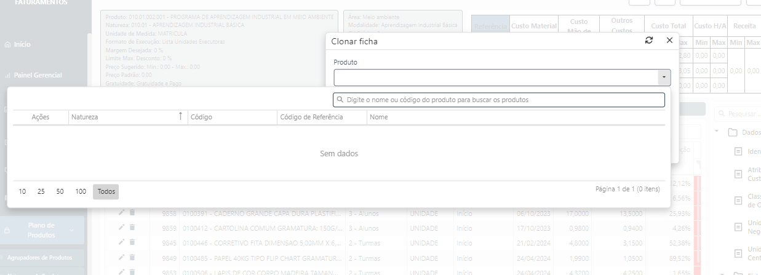Open the Produto dropdown arrow

(x=664, y=78)
